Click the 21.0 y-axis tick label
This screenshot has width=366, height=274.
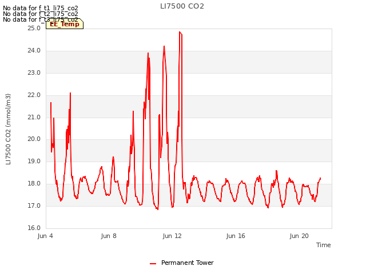(34, 117)
